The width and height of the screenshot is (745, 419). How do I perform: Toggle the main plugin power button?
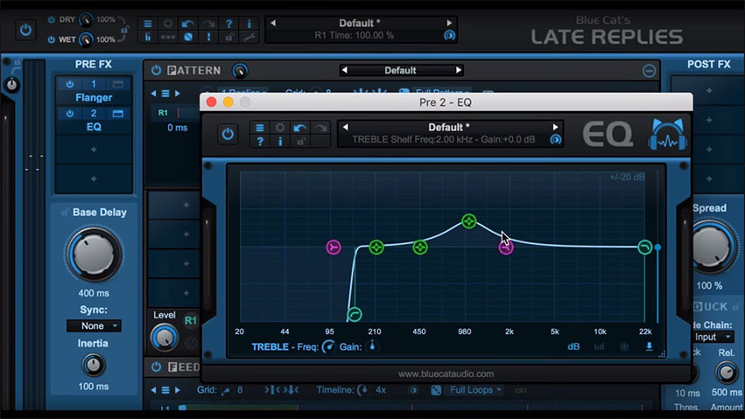[x=25, y=30]
